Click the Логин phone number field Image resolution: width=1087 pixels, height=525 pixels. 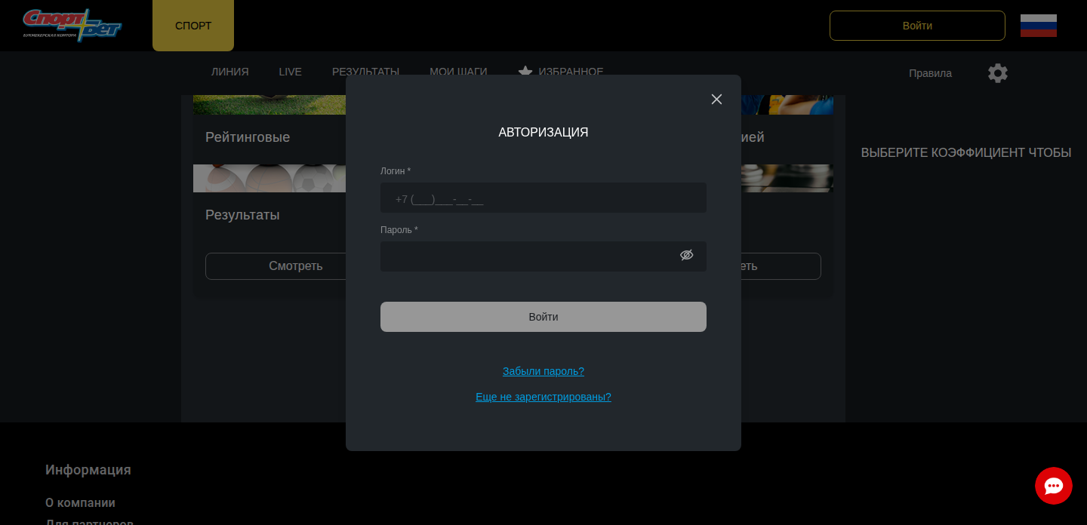point(543,198)
